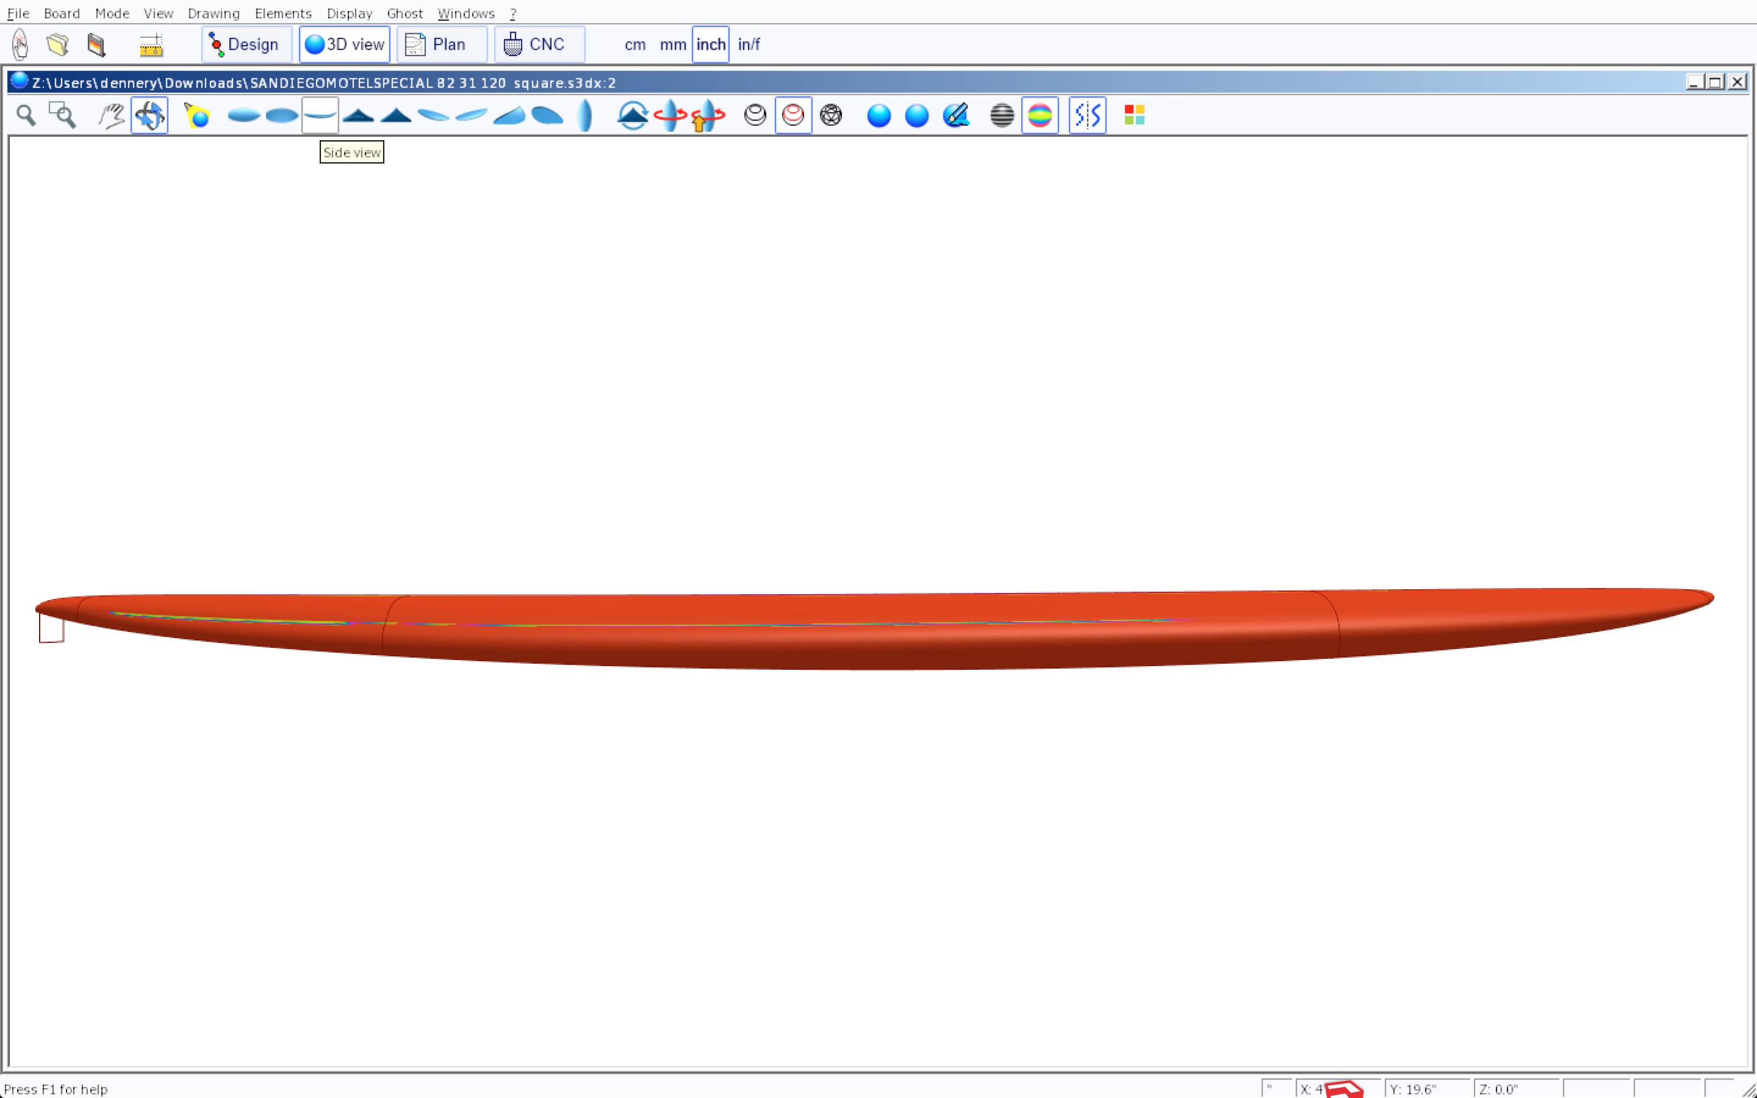Select the hand pan tool
The height and width of the screenshot is (1098, 1757).
coord(111,115)
